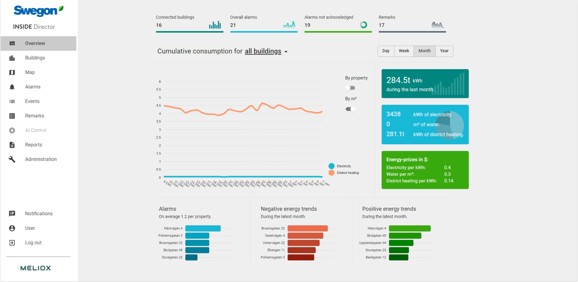Open the Administration wrench icon
This screenshot has height=282, width=578.
point(12,159)
